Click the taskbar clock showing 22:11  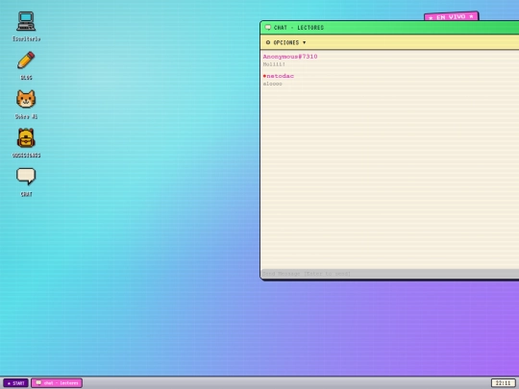coord(503,383)
